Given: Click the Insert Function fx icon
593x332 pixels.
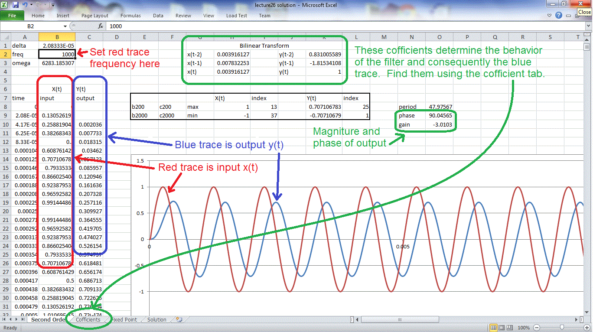Looking at the screenshot, I should tap(101, 26).
